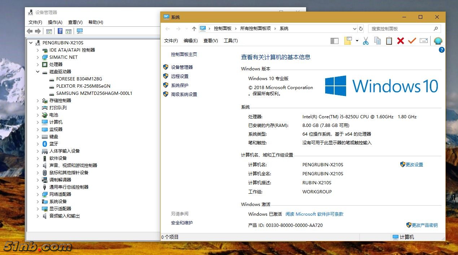Open the address bar history dropdown

(x=354, y=29)
